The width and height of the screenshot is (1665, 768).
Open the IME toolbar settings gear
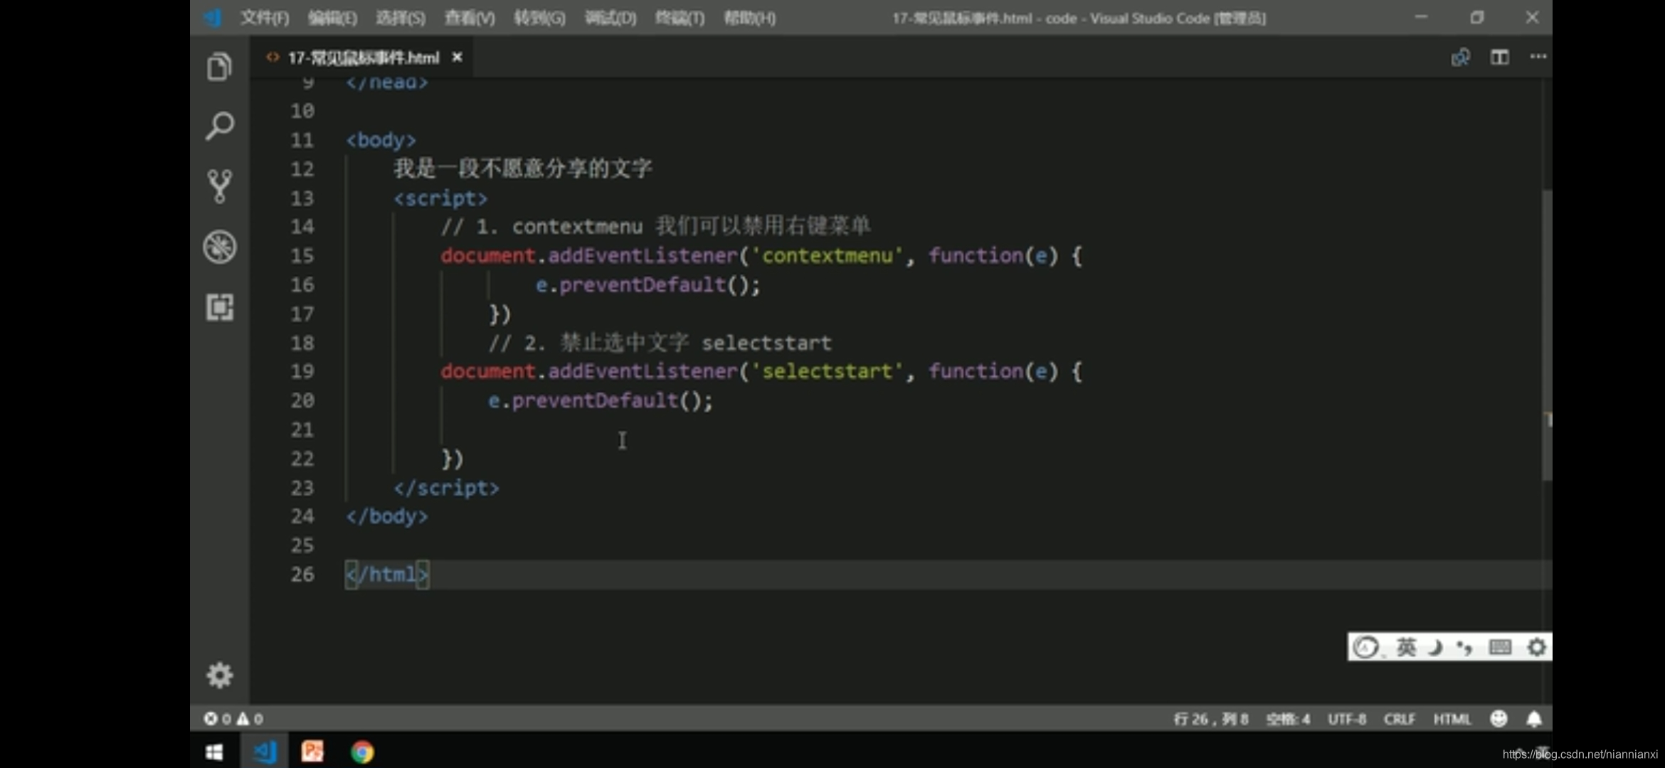tap(1537, 647)
